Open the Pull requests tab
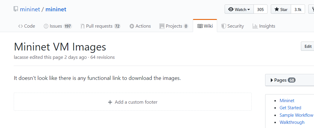 tap(100, 26)
